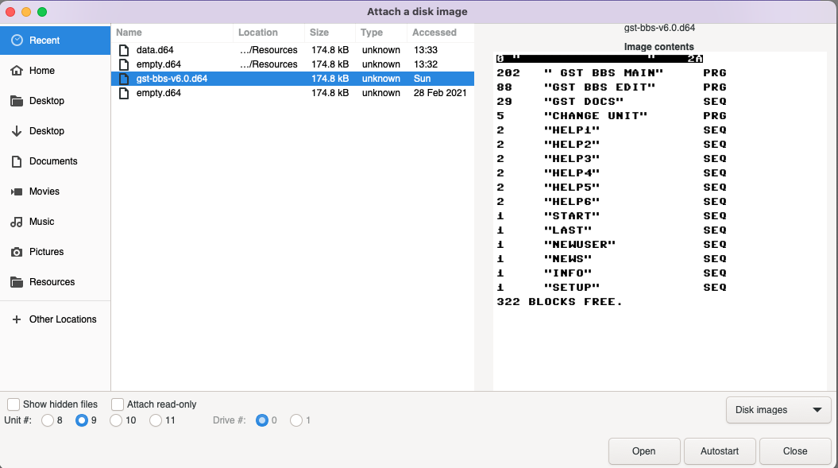Screen dimensions: 838x468
Task: Select Recent in the sidebar
Action: [44, 40]
